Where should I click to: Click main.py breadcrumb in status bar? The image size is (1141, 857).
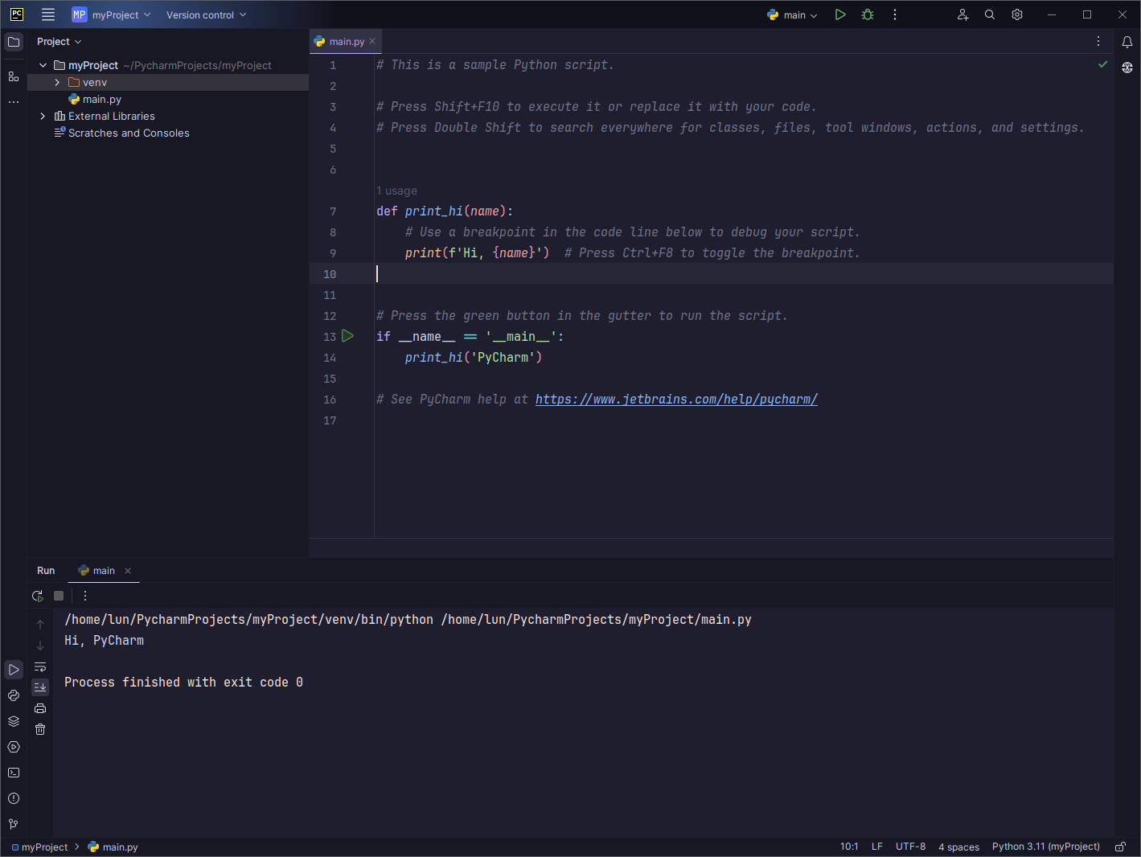(113, 847)
